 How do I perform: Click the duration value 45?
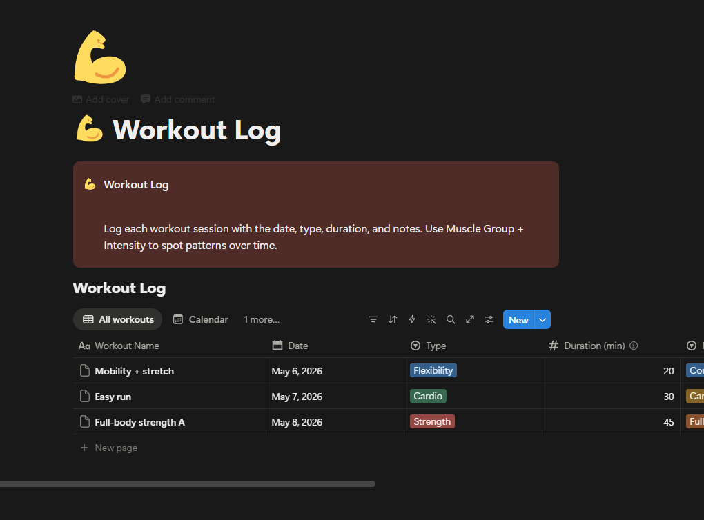[x=669, y=422]
